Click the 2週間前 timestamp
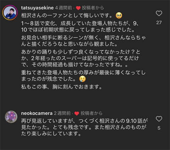Screen dimensions: 170x150 (x=62, y=113)
